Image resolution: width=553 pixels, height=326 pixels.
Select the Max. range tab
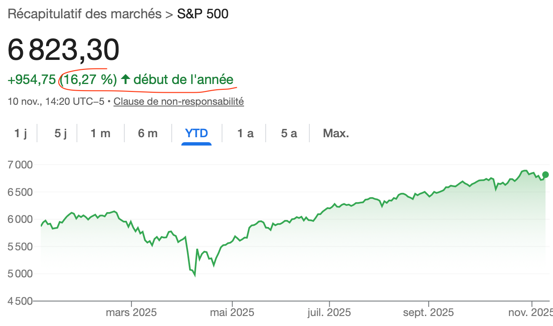tap(336, 133)
